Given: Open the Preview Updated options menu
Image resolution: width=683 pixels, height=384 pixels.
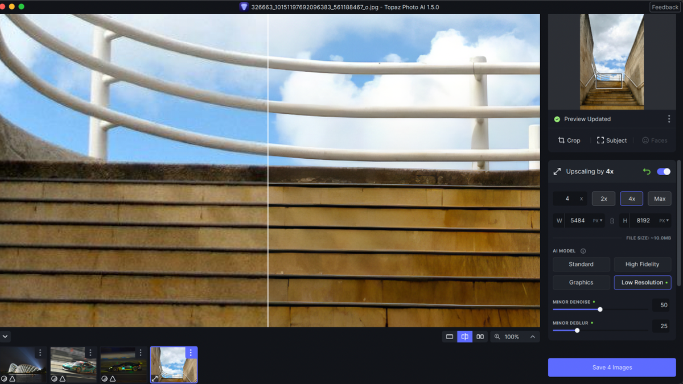Looking at the screenshot, I should (669, 119).
